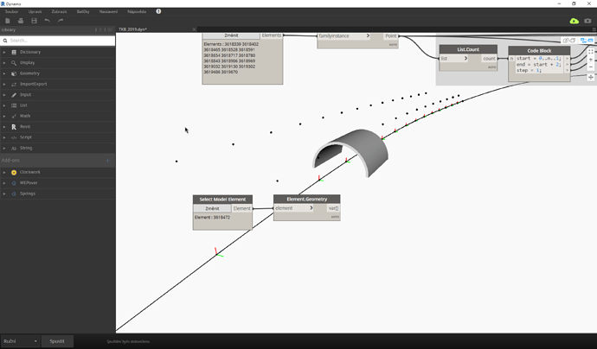Click the zoom to fit icon
Viewport: 597px width, 349px height.
tap(591, 52)
